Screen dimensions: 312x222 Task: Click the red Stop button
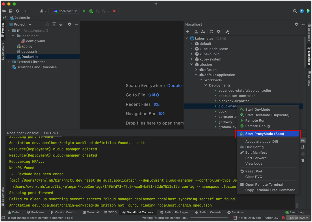[114, 11]
